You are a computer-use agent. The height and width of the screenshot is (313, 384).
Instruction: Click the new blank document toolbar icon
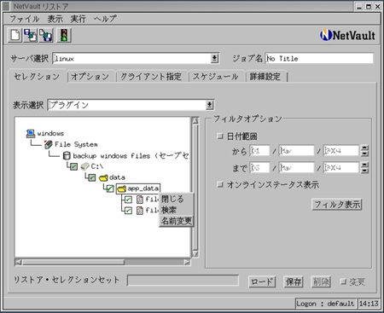click(15, 35)
